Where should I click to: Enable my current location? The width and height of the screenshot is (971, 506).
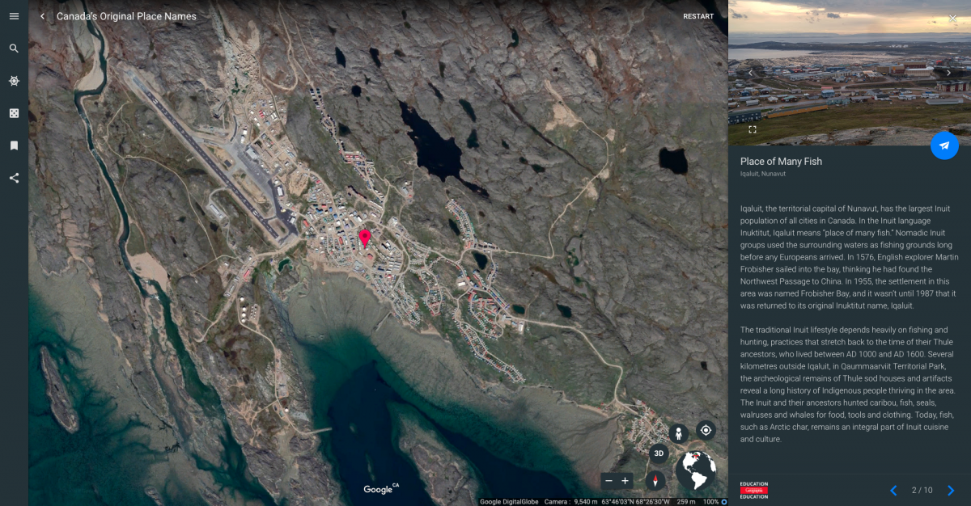pos(705,429)
